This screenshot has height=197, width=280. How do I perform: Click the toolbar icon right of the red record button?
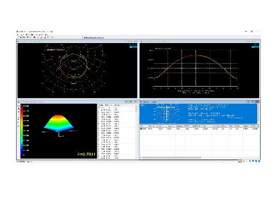[38, 37]
